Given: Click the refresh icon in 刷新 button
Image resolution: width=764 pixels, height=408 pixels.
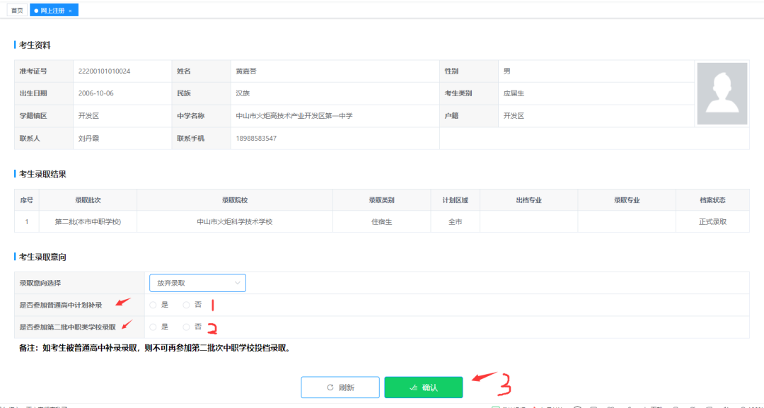Looking at the screenshot, I should pyautogui.click(x=330, y=387).
